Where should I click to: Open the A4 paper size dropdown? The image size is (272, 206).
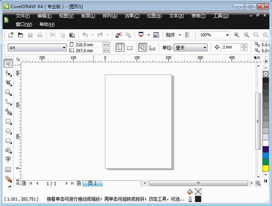click(x=64, y=48)
